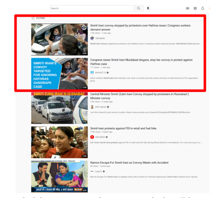215x198 pixels.
Task: Click the ABP NEWS channel avatar
Action: (x=92, y=137)
